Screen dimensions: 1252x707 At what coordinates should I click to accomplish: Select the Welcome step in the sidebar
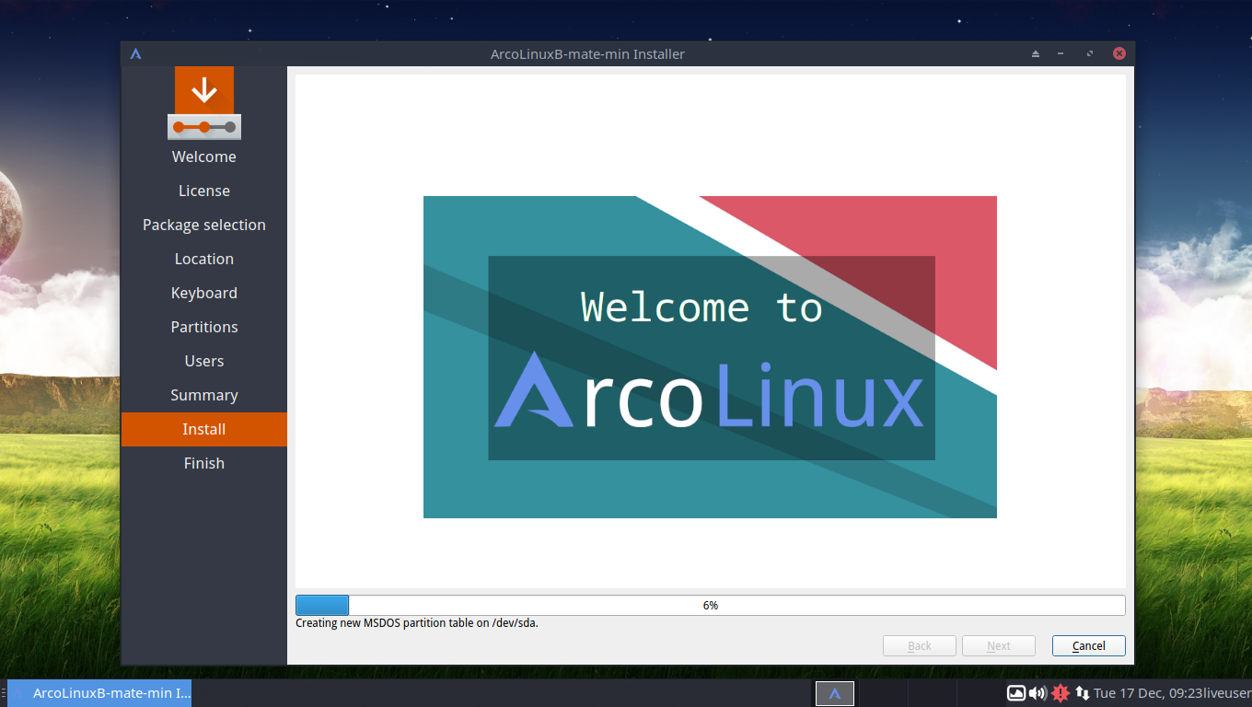click(204, 156)
